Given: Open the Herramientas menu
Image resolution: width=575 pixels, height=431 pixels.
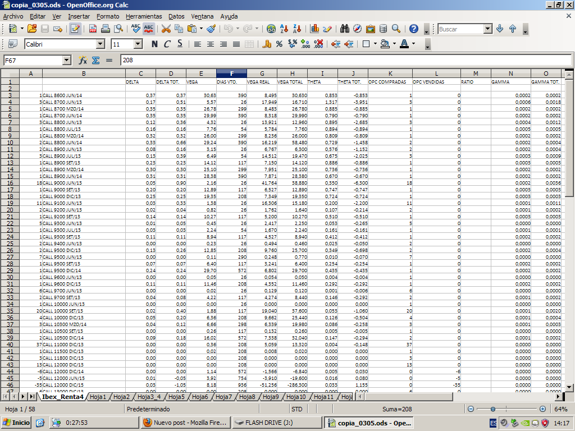Looking at the screenshot, I should coord(144,16).
